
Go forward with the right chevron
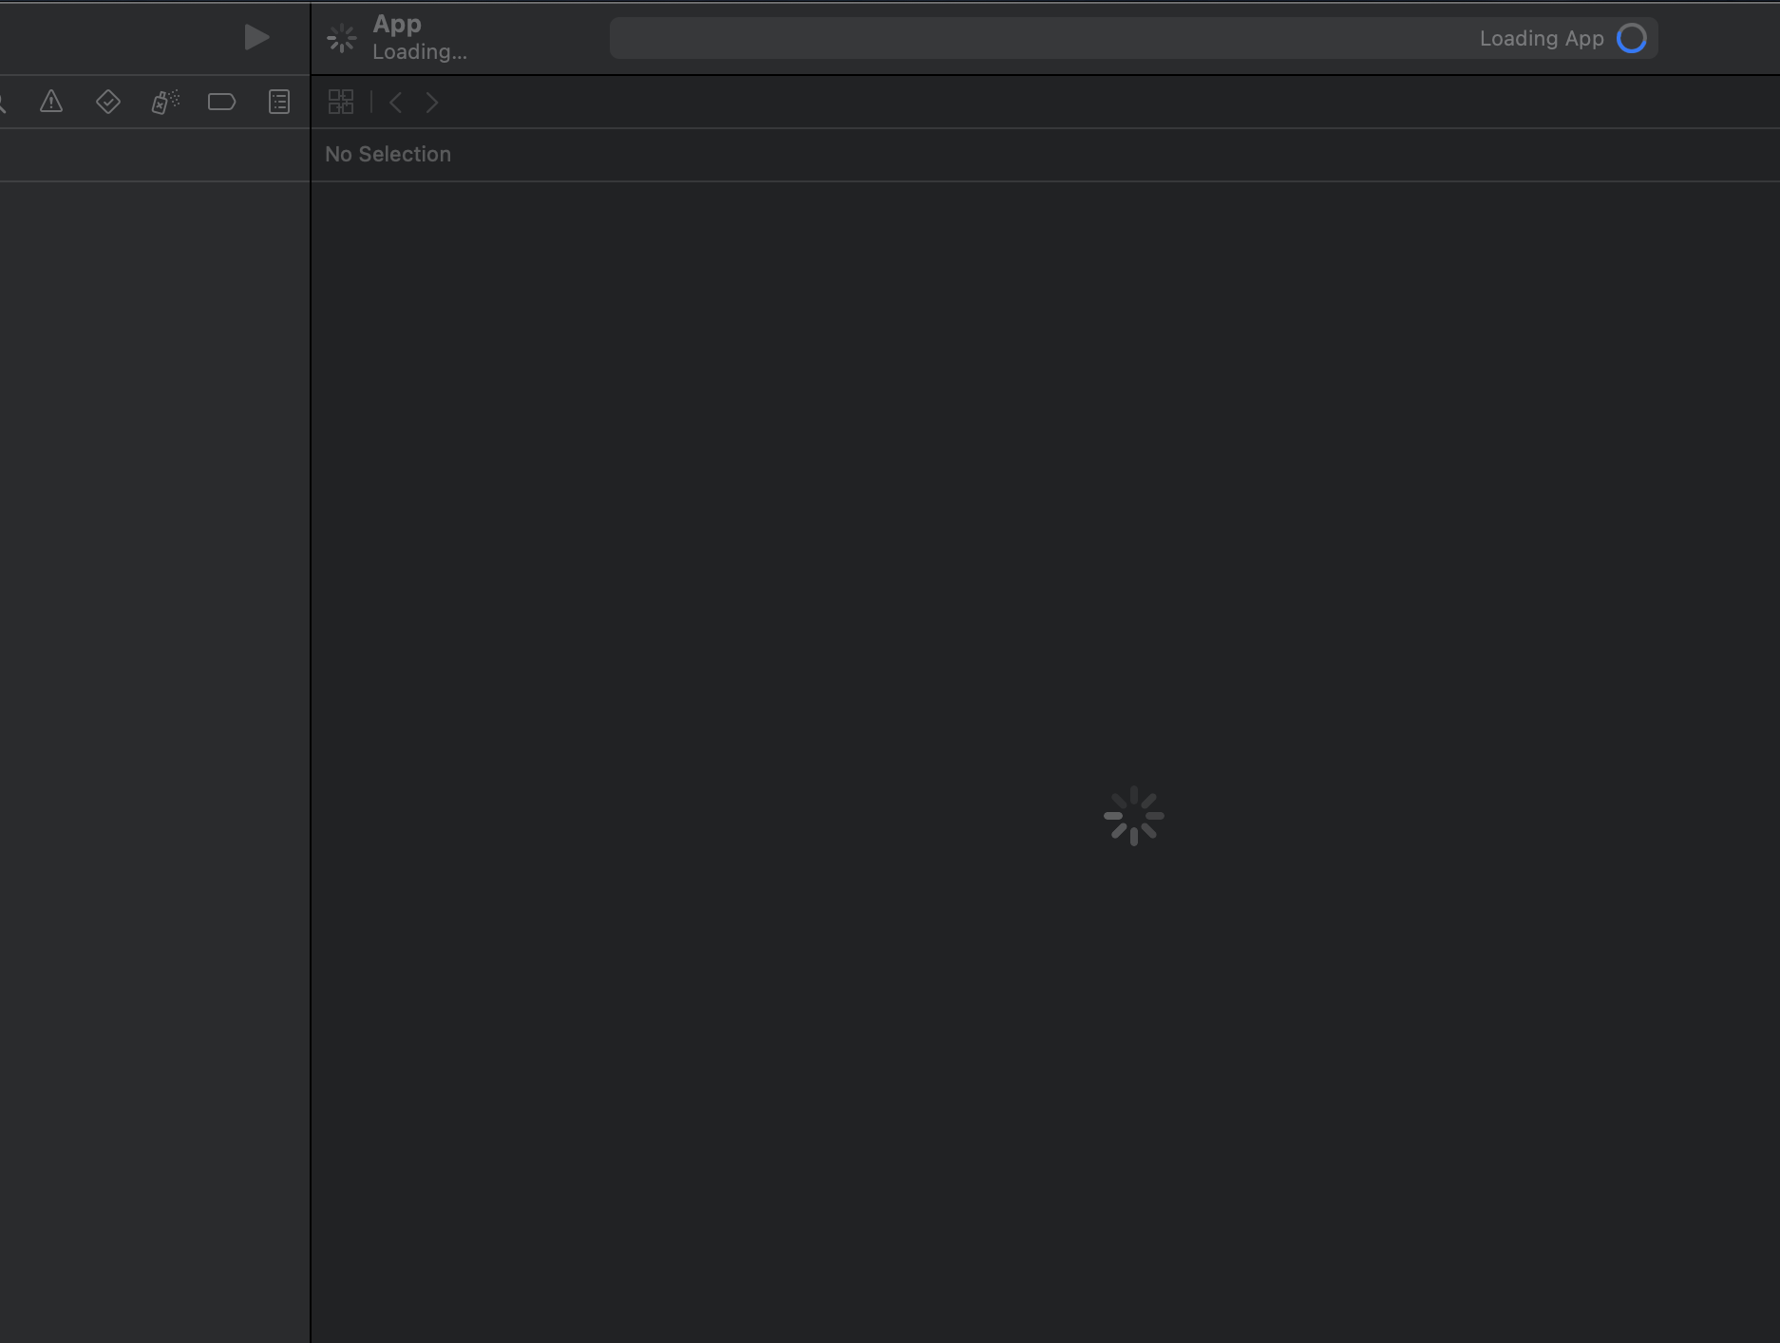432,103
